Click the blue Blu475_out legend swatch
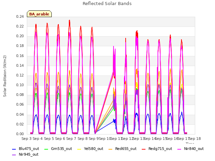The height and width of the screenshot is (161, 215). (x=14, y=149)
